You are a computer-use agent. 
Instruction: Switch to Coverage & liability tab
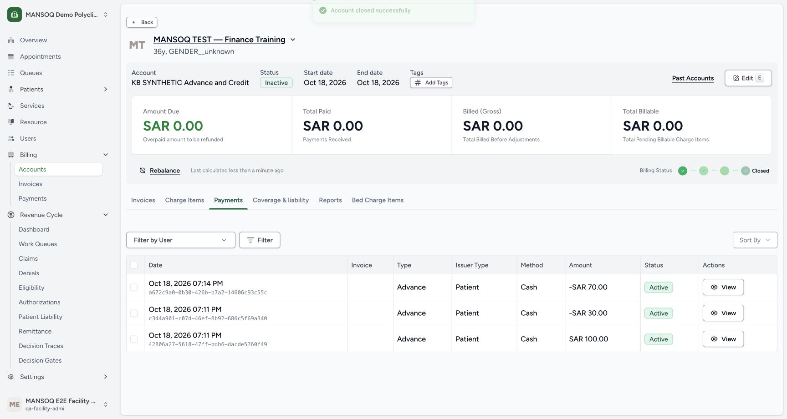(x=281, y=200)
